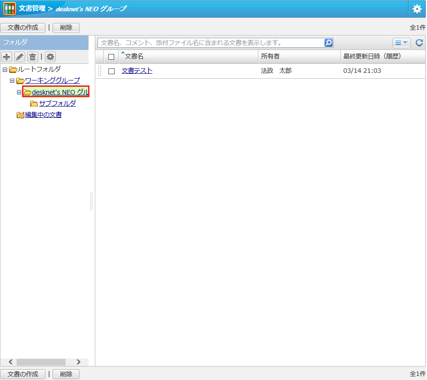This screenshot has height=380, width=427.
Task: Click the サブフォルダ folder icon
Action: 34,104
